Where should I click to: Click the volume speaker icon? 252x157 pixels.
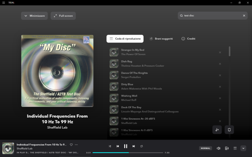[218, 148]
